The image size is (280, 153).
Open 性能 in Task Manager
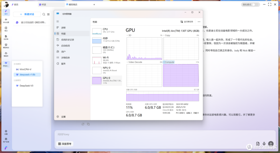(x=72, y=33)
